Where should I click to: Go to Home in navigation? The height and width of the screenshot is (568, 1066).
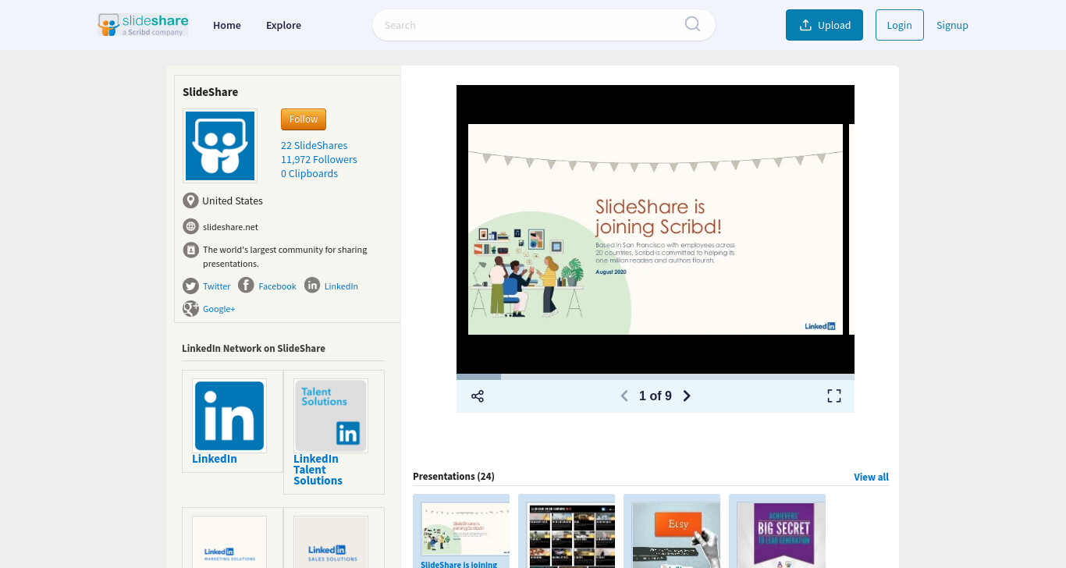tap(227, 25)
